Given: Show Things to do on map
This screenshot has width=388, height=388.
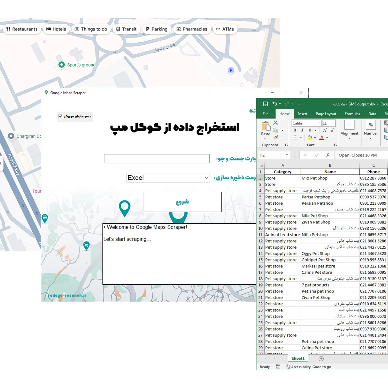Looking at the screenshot, I should pyautogui.click(x=91, y=29).
